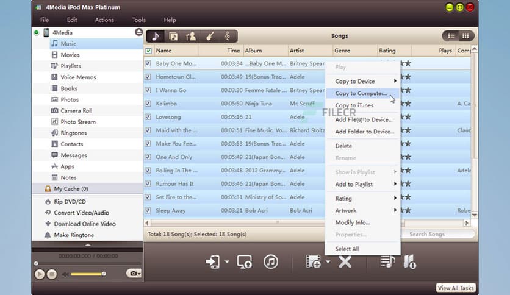Click the stop button in player
The width and height of the screenshot is (510, 295).
[51, 274]
